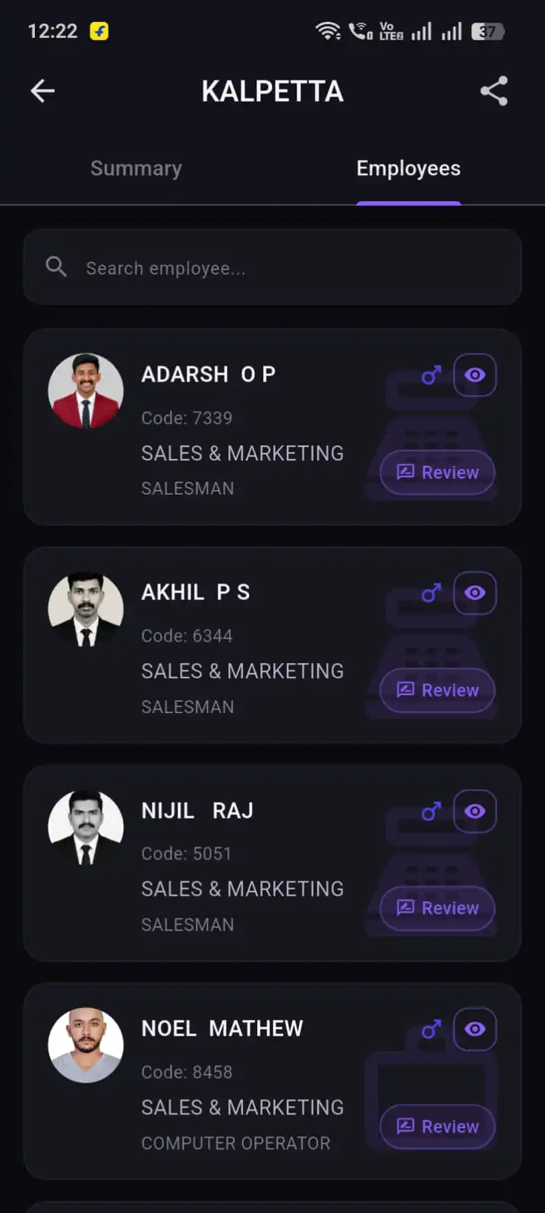The width and height of the screenshot is (545, 1213).
Task: Tap the share icon beside KALPETTA
Action: (494, 91)
